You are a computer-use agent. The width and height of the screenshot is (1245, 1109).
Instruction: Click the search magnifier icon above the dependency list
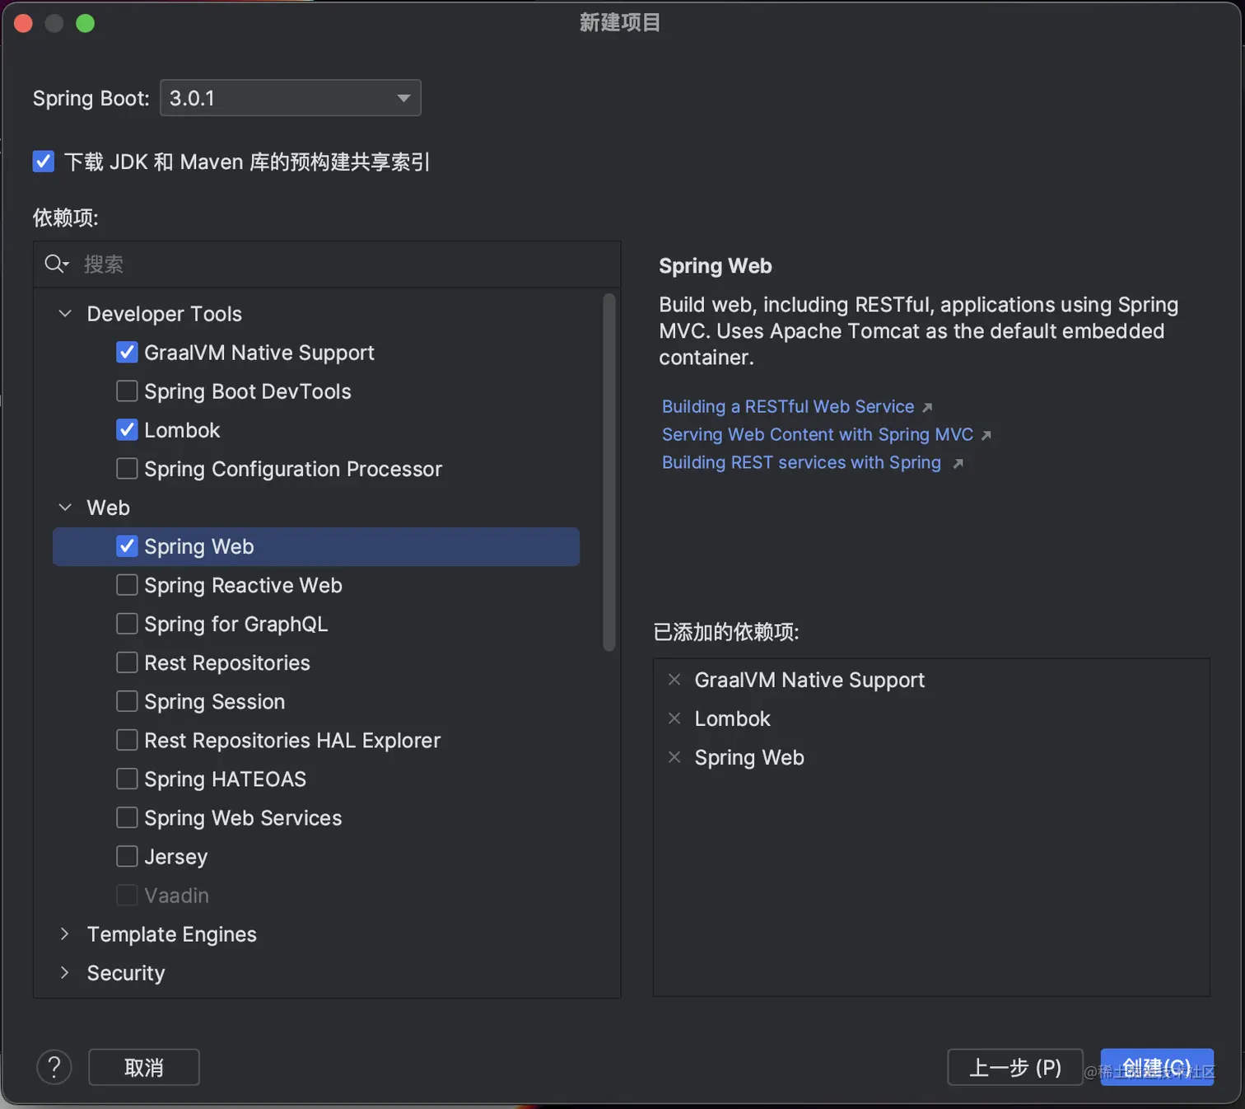pos(56,264)
